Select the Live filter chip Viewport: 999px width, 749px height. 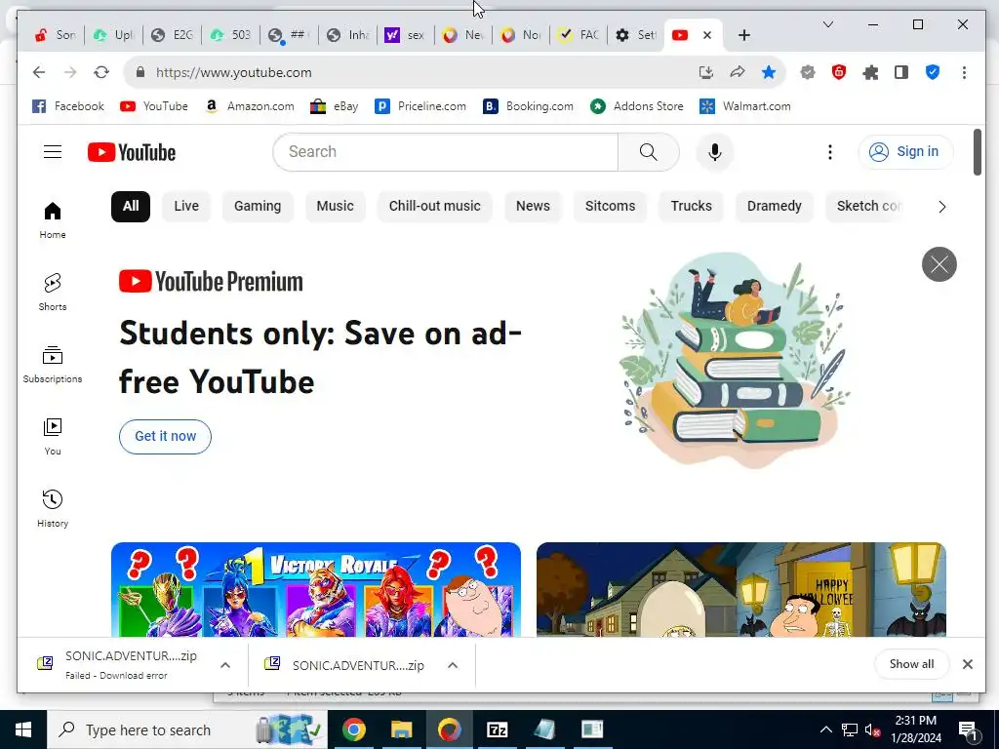(x=186, y=207)
